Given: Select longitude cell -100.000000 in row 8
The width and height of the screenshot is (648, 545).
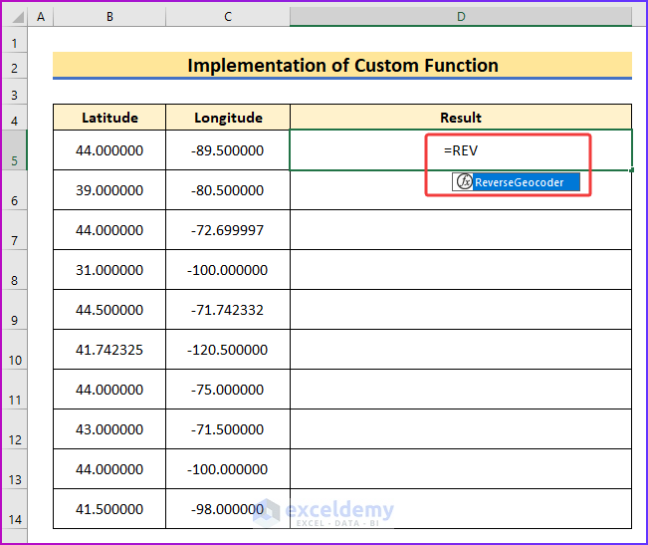Looking at the screenshot, I should pos(228,270).
